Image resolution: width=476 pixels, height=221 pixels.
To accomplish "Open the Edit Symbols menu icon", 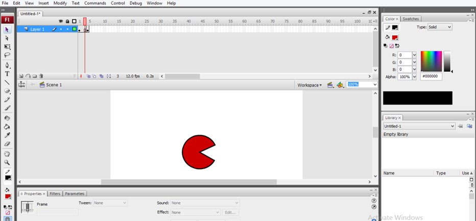I will coord(340,85).
